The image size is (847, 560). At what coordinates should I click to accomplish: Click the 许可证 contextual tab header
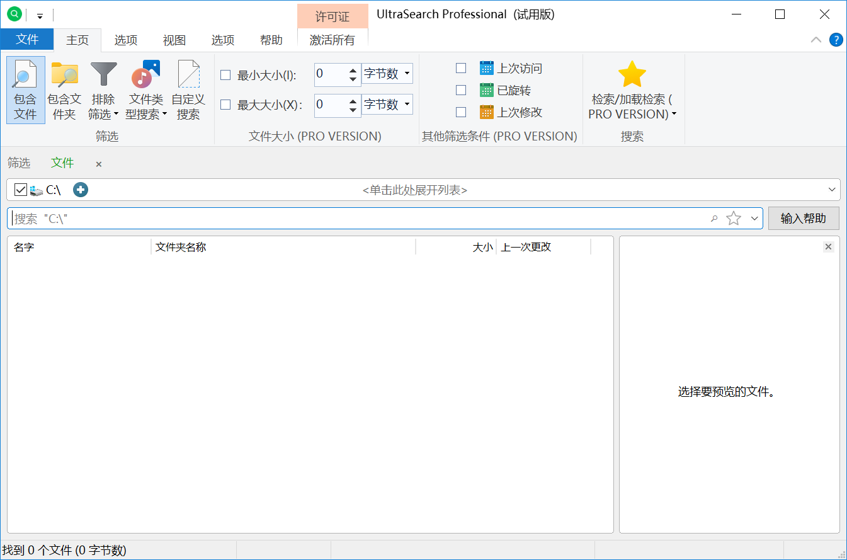pos(333,16)
